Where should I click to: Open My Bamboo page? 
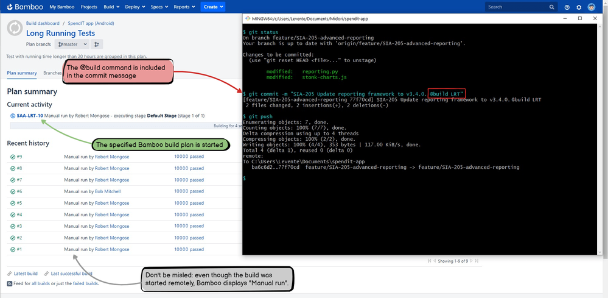pos(62,7)
